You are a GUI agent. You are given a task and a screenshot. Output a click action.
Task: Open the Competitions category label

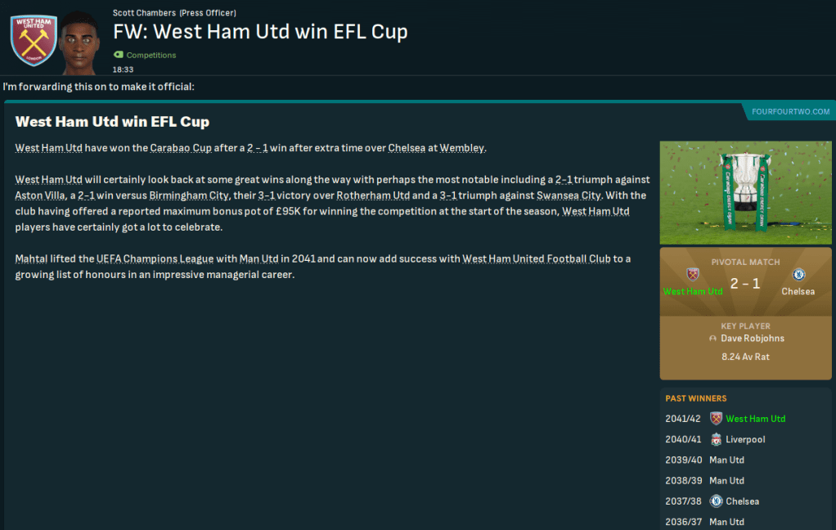click(151, 56)
